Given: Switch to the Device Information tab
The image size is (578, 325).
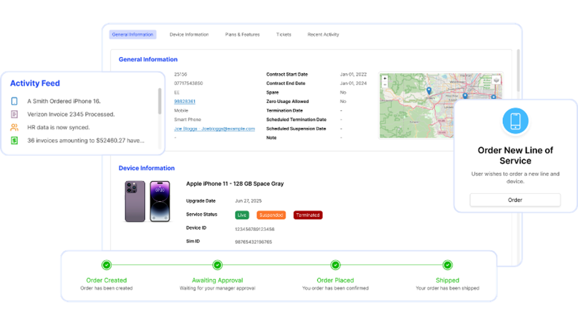Looking at the screenshot, I should pos(189,34).
